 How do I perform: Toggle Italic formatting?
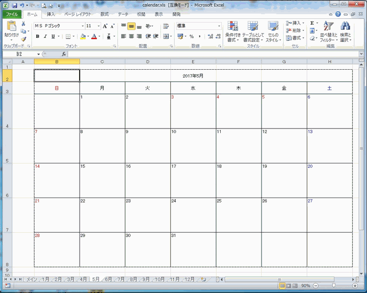46,36
